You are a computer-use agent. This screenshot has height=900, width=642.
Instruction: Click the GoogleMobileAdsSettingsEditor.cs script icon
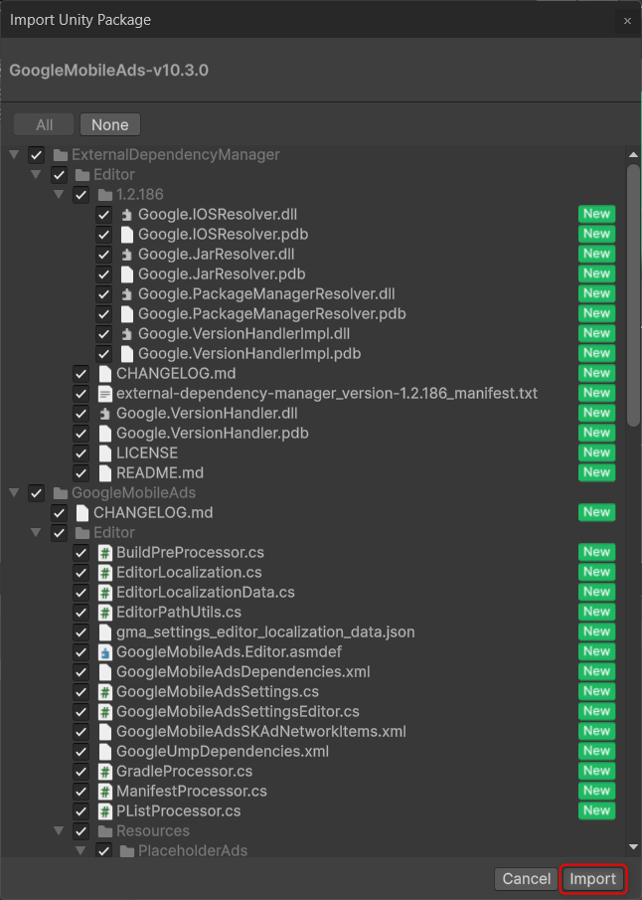pyautogui.click(x=105, y=712)
